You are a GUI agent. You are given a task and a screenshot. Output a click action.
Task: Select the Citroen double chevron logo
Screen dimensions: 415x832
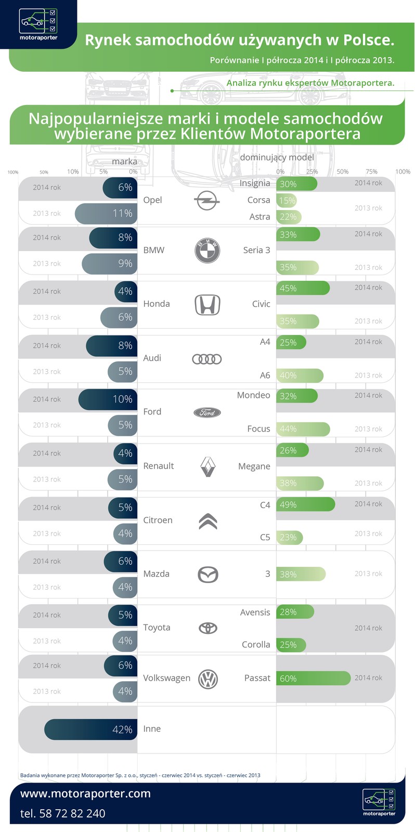[207, 521]
